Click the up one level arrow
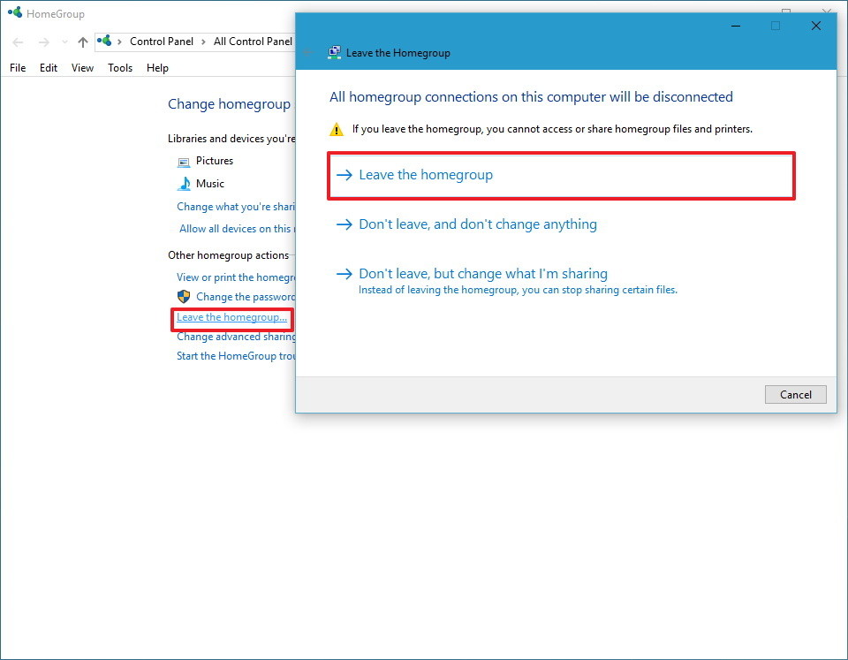This screenshot has width=848, height=660. [x=82, y=42]
